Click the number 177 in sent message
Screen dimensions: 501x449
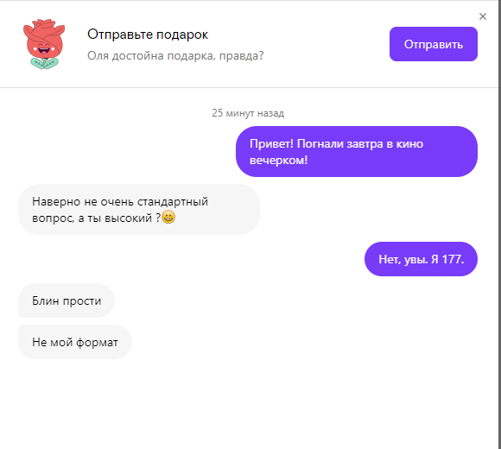click(452, 259)
